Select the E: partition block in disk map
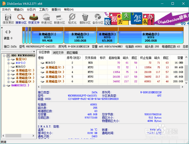The height and width of the screenshot is (144, 189). coord(107,35)
